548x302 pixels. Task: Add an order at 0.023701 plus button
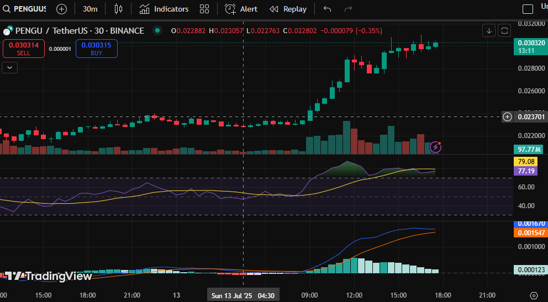(x=507, y=116)
